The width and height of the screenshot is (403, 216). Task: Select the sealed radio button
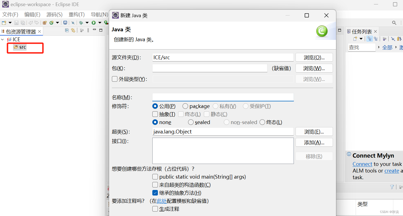191,122
